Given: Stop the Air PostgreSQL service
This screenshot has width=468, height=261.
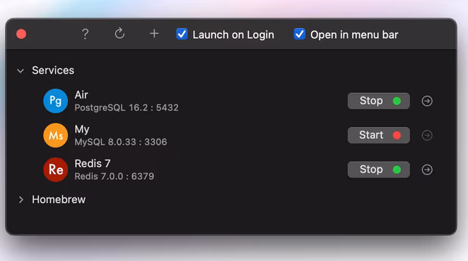Looking at the screenshot, I should (x=378, y=101).
